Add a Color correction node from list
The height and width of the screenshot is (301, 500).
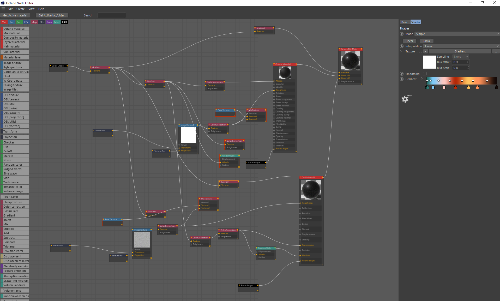(15, 207)
